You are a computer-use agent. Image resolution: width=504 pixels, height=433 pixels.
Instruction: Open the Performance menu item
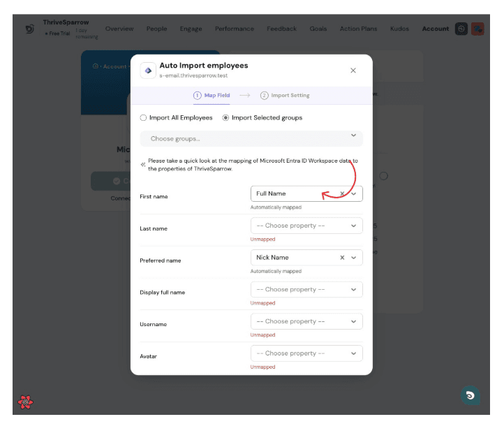pyautogui.click(x=235, y=29)
